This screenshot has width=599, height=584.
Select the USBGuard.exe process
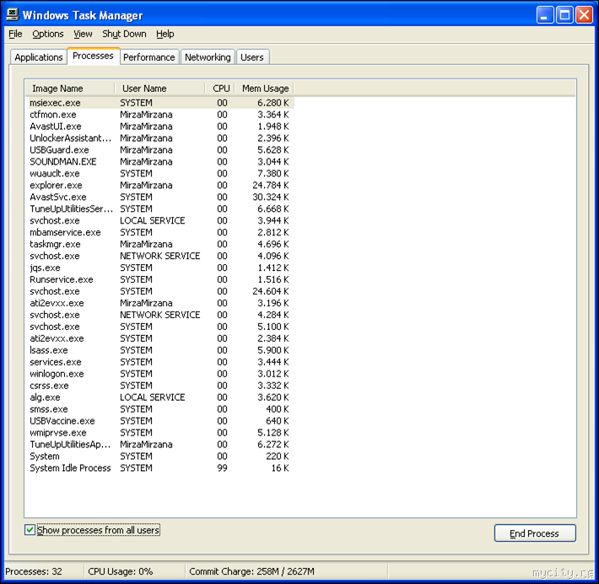pyautogui.click(x=159, y=150)
